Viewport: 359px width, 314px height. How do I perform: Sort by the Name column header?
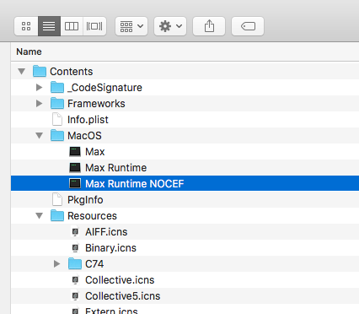pyautogui.click(x=29, y=51)
